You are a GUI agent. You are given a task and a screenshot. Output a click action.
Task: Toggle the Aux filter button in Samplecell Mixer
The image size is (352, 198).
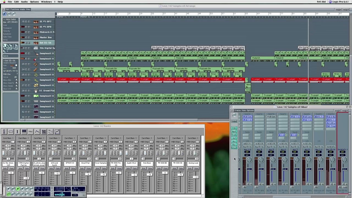(234, 141)
